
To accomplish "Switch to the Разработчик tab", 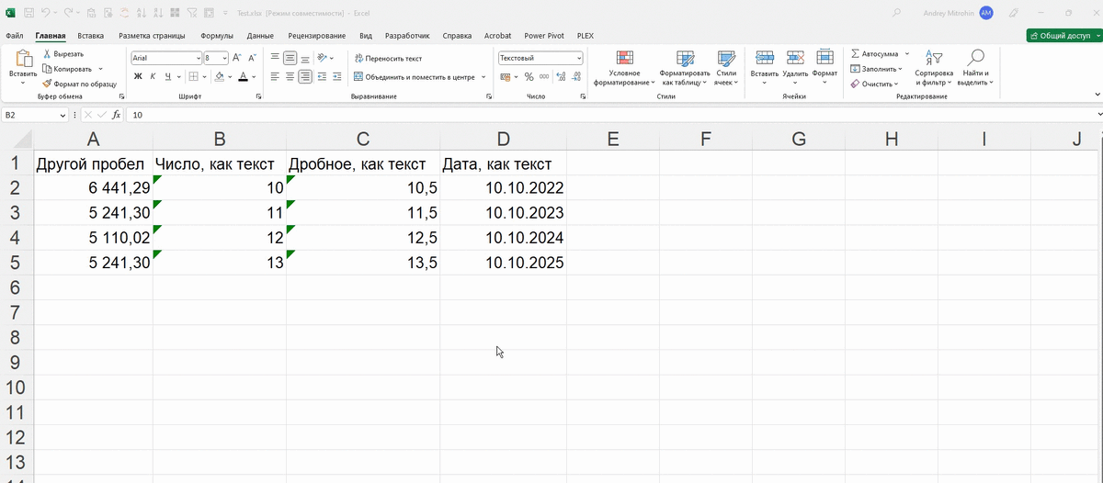I will click(x=407, y=36).
